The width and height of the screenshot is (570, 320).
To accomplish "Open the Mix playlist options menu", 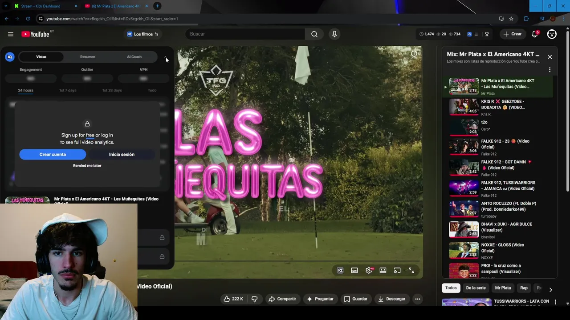I will 550,70.
